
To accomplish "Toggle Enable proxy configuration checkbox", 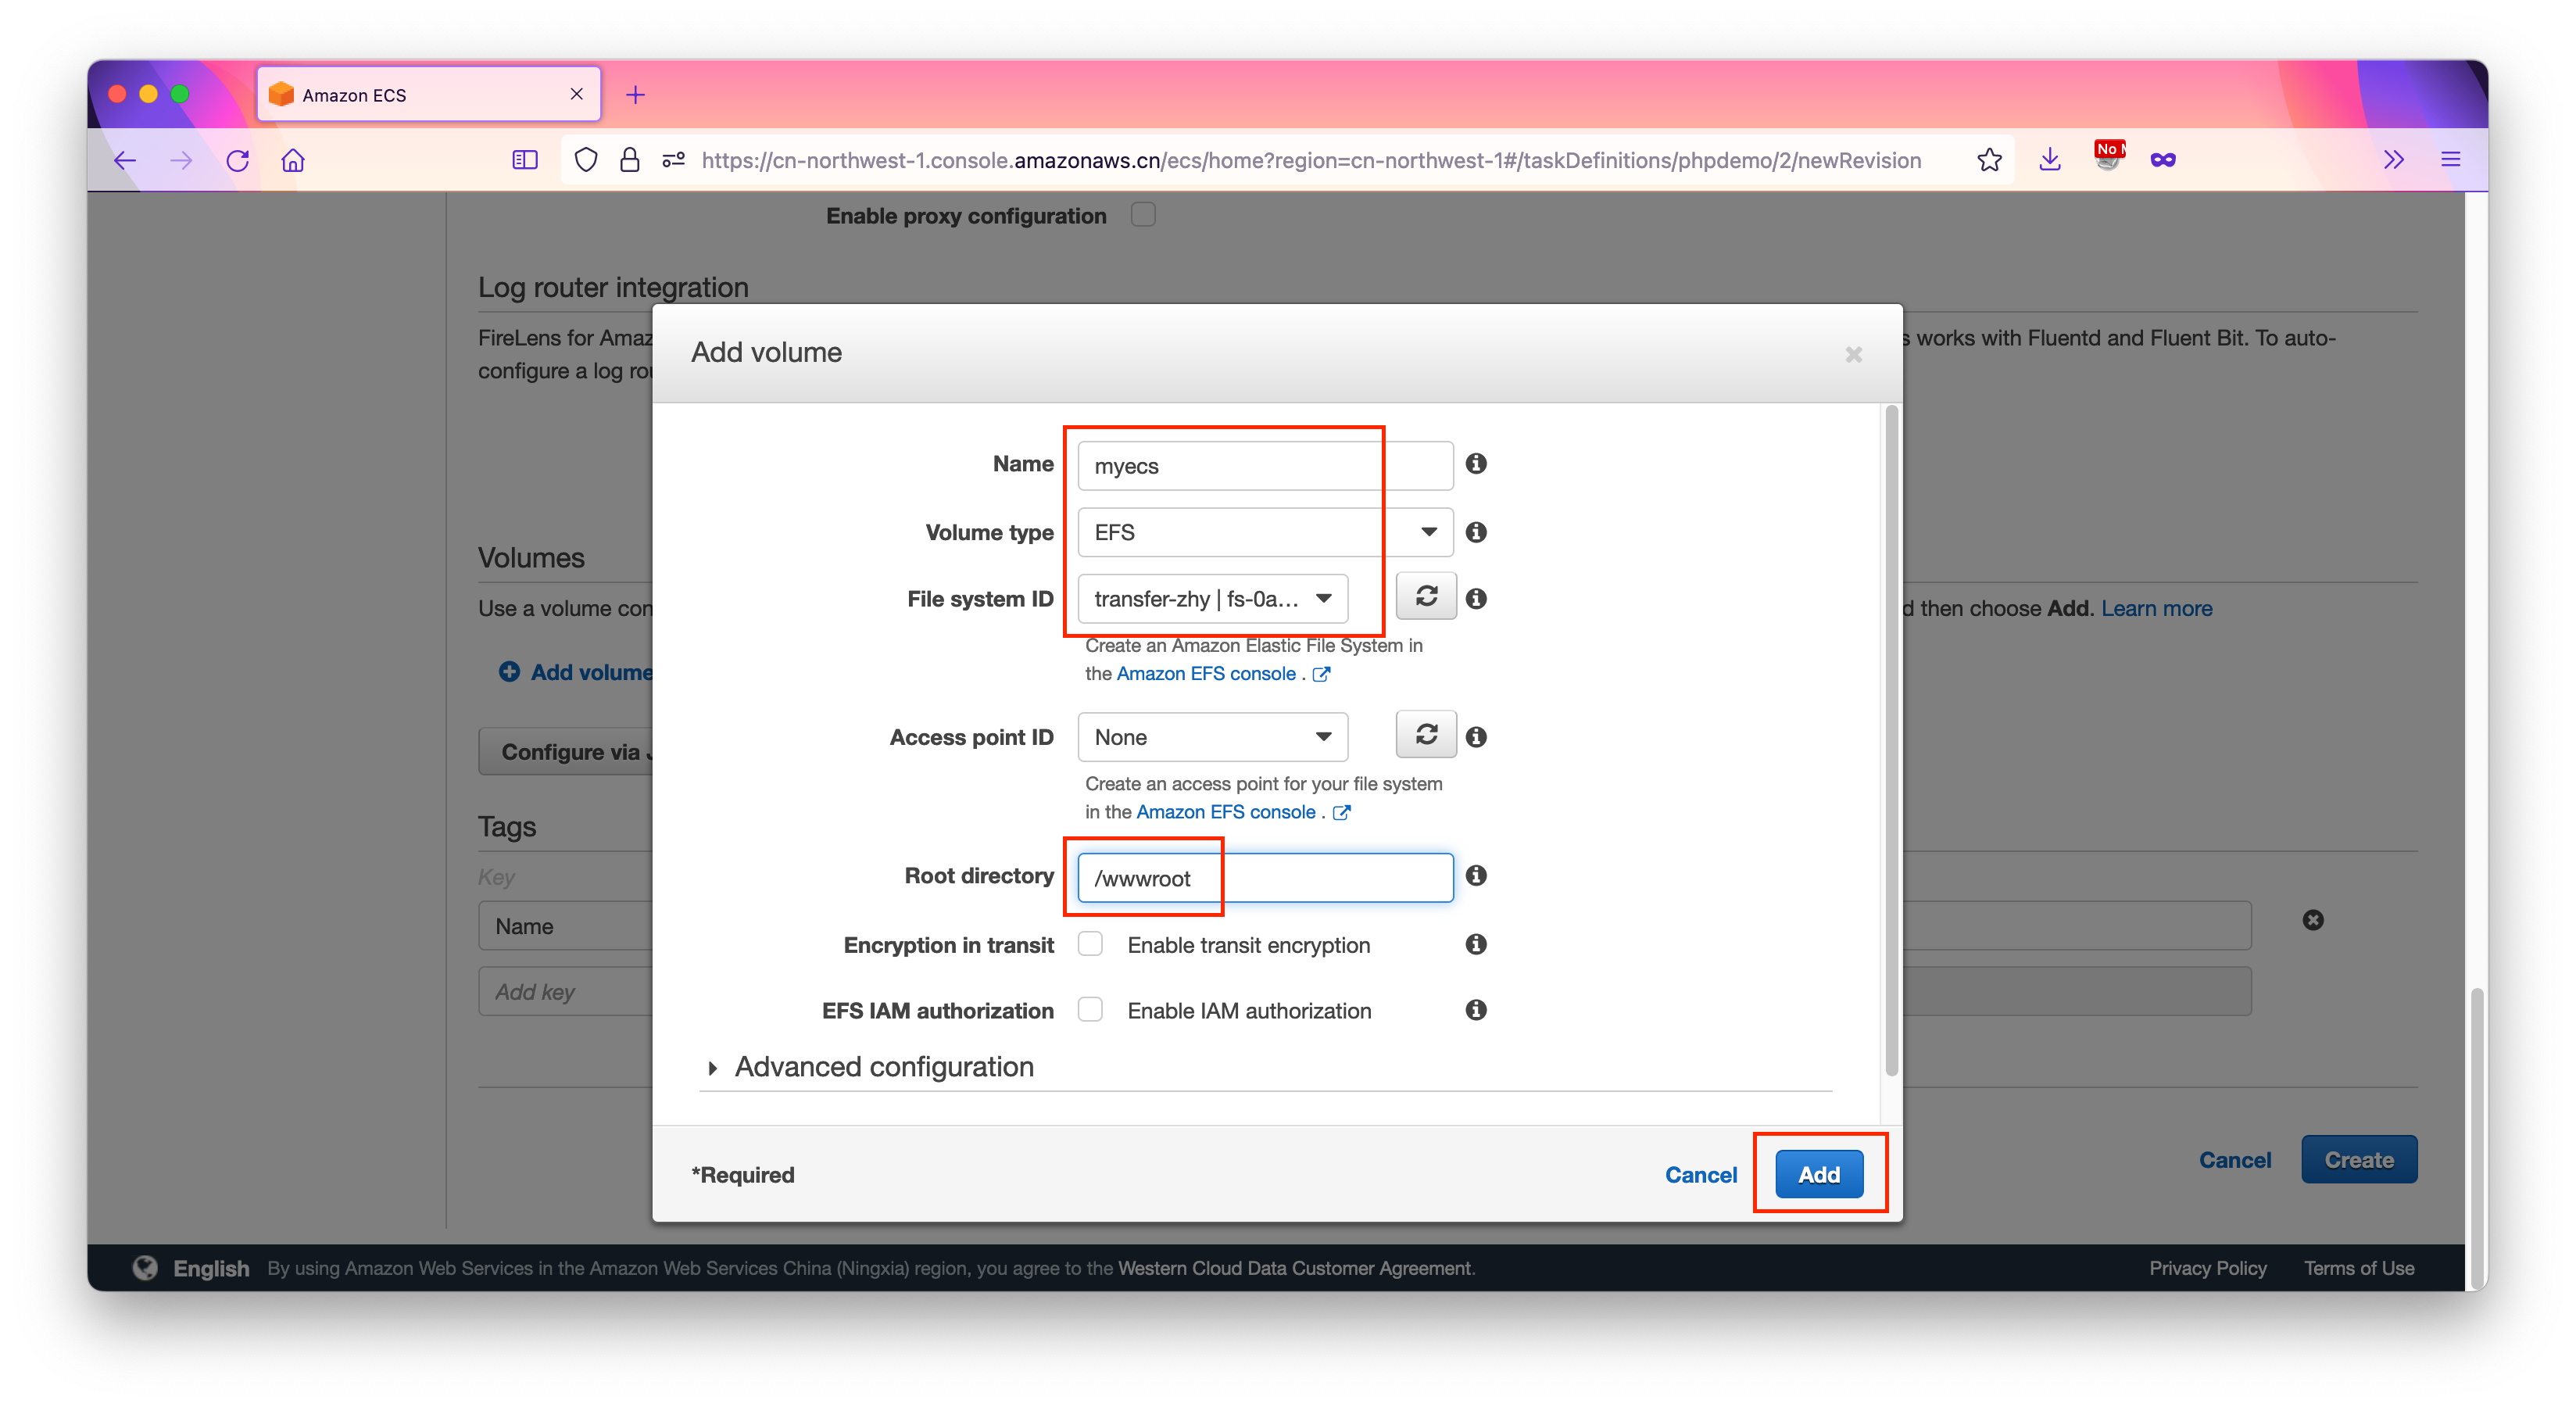I will click(1143, 215).
